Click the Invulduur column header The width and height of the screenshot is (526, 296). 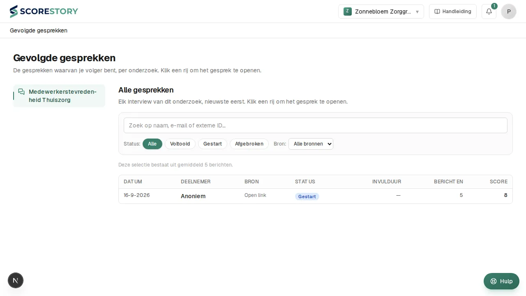[x=387, y=182]
